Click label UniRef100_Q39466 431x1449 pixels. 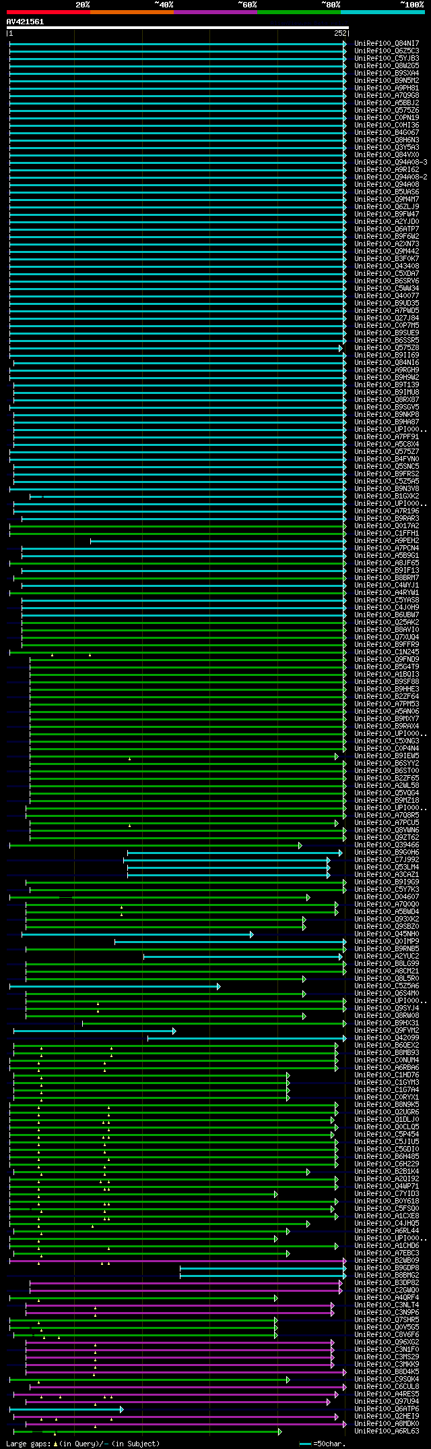(x=387, y=845)
